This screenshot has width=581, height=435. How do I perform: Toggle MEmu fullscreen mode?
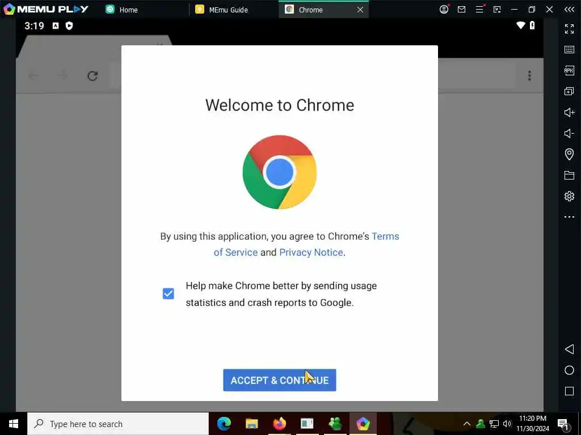[569, 28]
